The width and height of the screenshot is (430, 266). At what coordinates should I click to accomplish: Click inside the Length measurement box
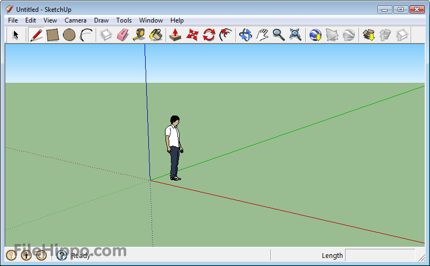(380, 255)
